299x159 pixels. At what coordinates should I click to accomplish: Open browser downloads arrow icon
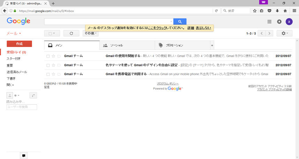(277, 11)
